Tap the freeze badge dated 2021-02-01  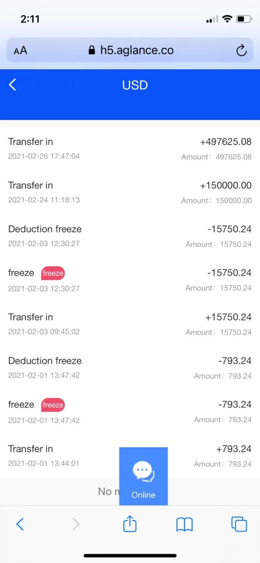point(53,405)
